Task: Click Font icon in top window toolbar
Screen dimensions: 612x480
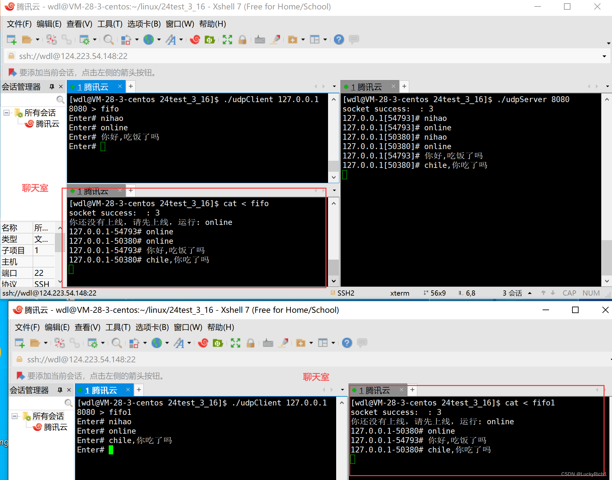Action: (171, 40)
